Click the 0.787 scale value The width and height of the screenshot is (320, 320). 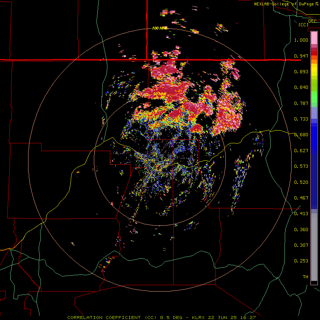[301, 103]
